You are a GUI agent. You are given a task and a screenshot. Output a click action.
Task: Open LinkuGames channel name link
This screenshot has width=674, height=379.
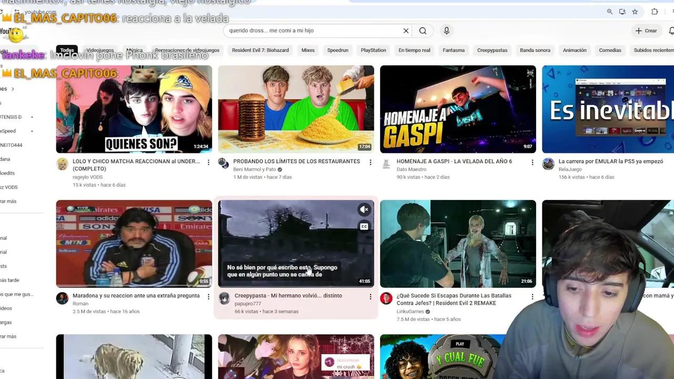(410, 312)
